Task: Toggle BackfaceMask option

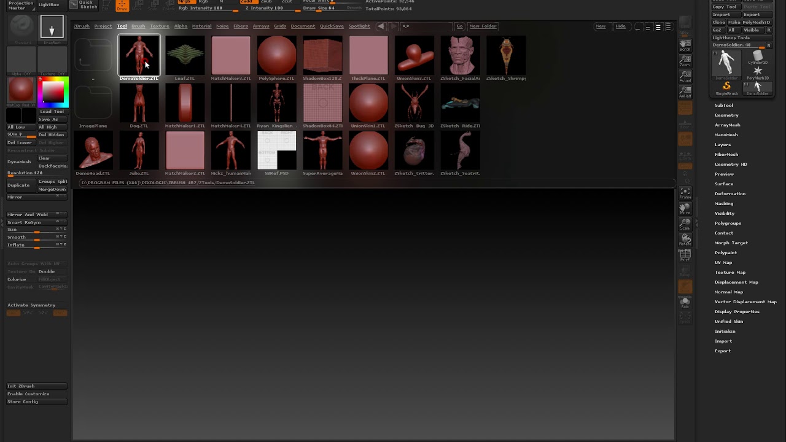Action: pos(53,166)
